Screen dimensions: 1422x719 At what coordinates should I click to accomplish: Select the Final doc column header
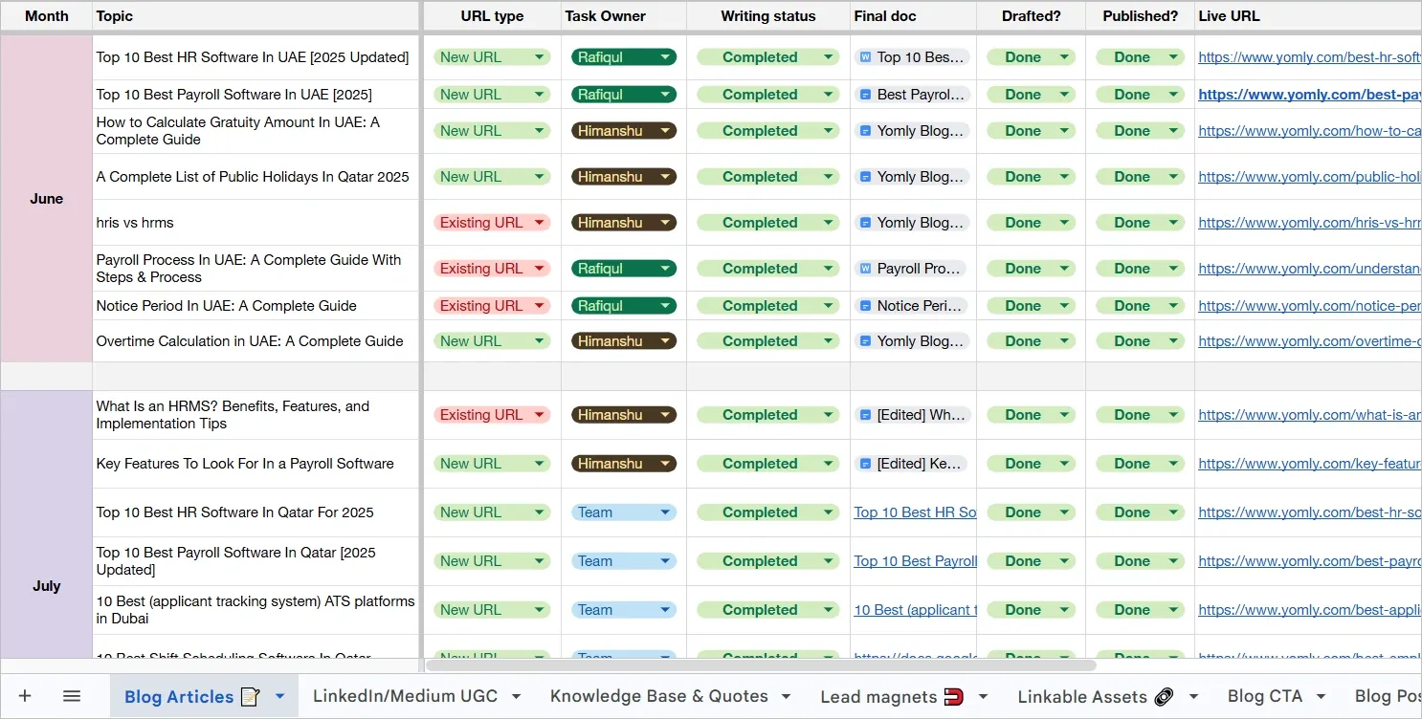pos(914,16)
